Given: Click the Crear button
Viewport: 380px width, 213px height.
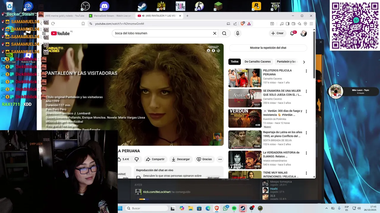Looking at the screenshot, I should [x=277, y=33].
